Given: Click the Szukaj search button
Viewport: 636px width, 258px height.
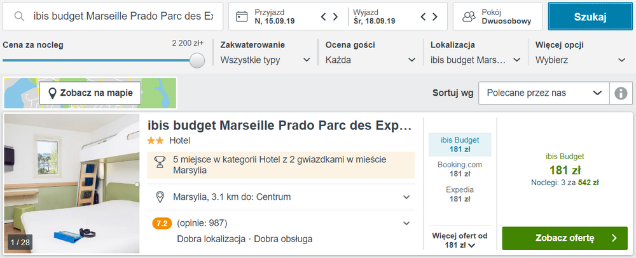Looking at the screenshot, I should coord(590,16).
